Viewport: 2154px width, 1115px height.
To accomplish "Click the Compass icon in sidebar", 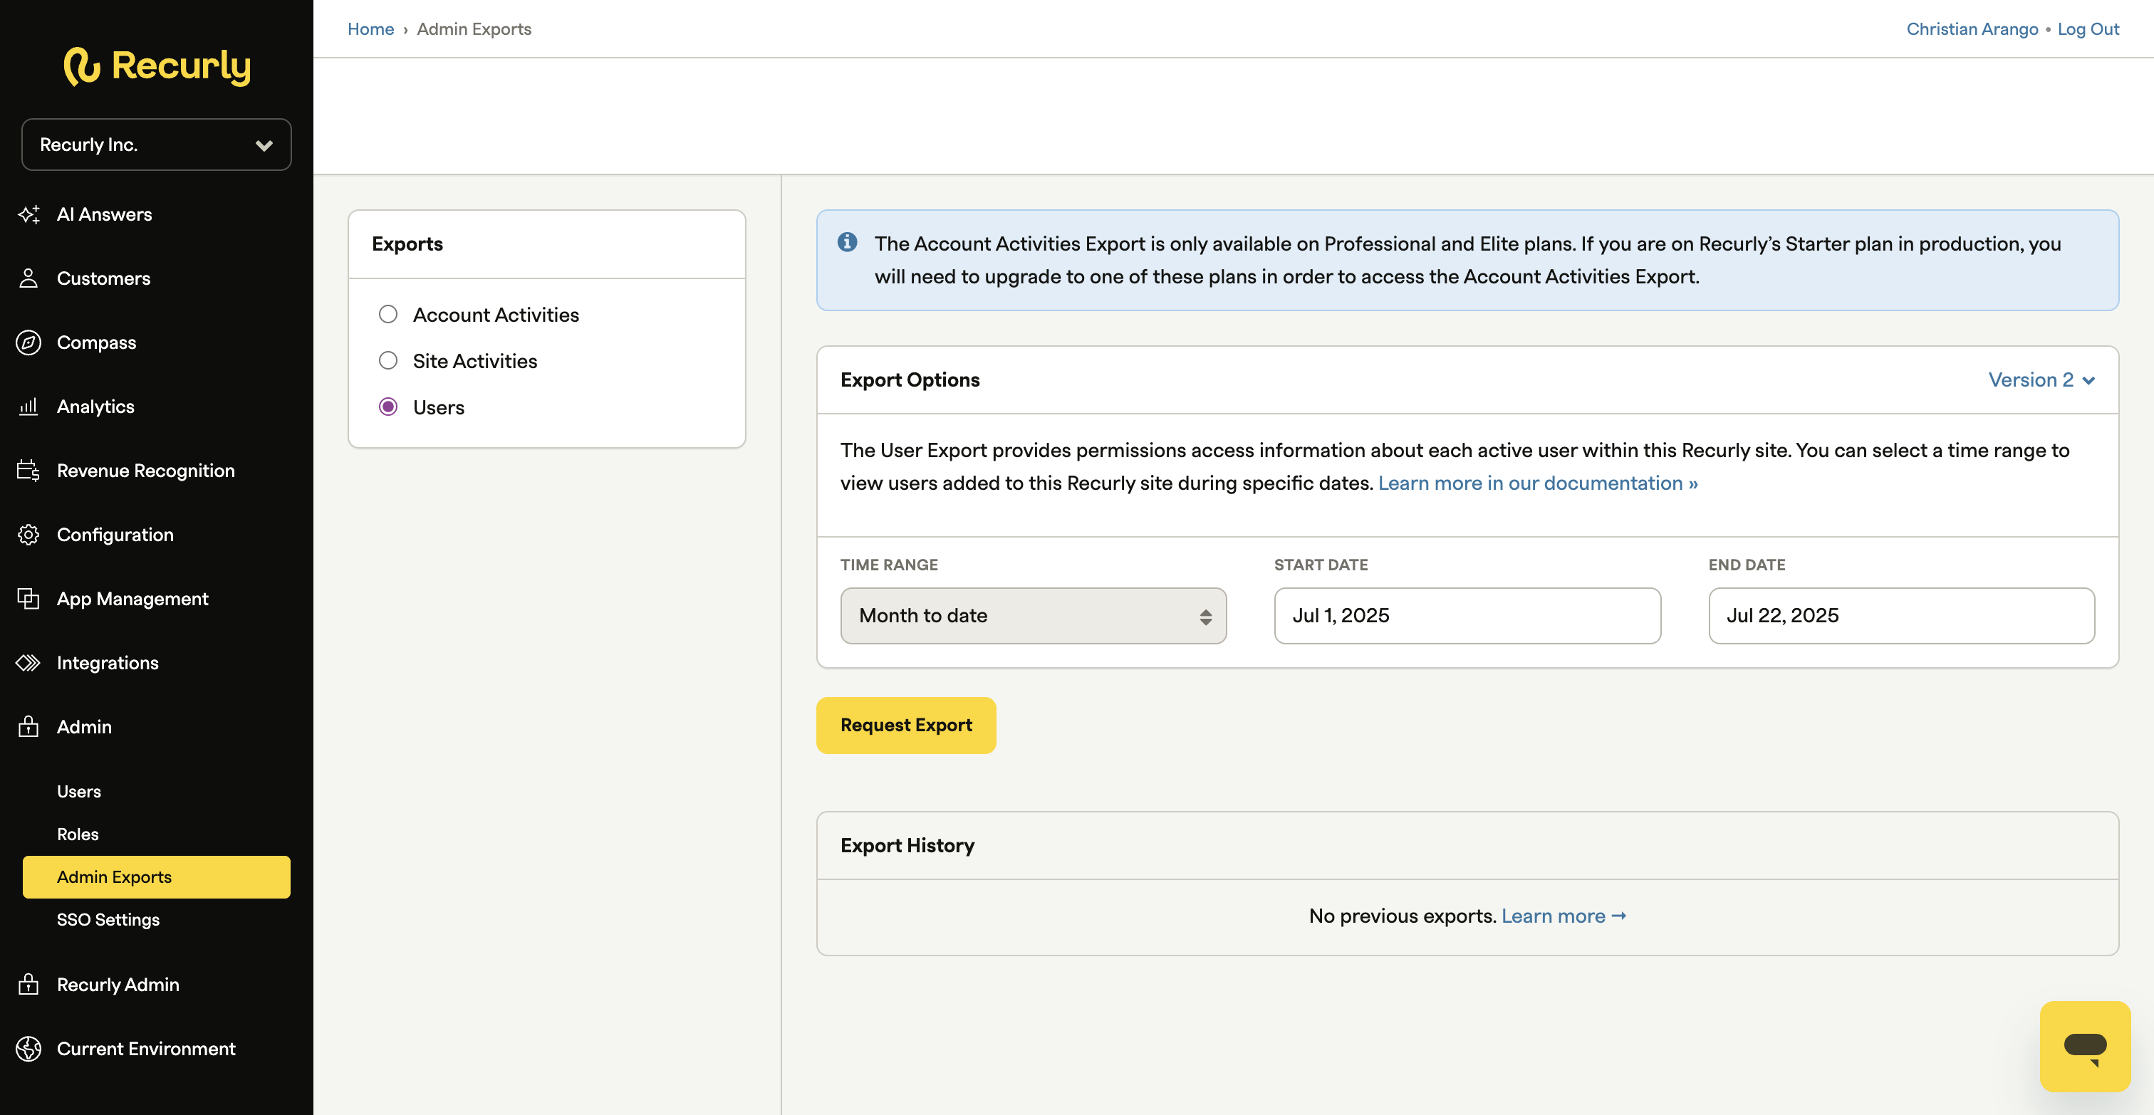I will pos(28,342).
